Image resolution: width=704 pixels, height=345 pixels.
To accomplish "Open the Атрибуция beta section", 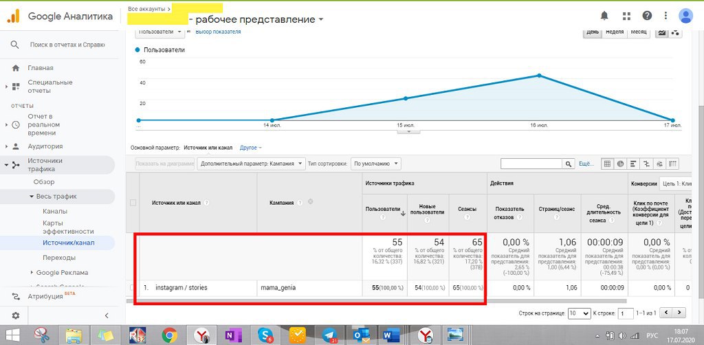I will [45, 296].
